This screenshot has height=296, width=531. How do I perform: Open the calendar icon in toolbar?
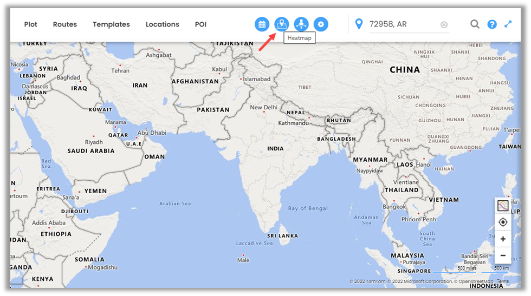pyautogui.click(x=262, y=24)
